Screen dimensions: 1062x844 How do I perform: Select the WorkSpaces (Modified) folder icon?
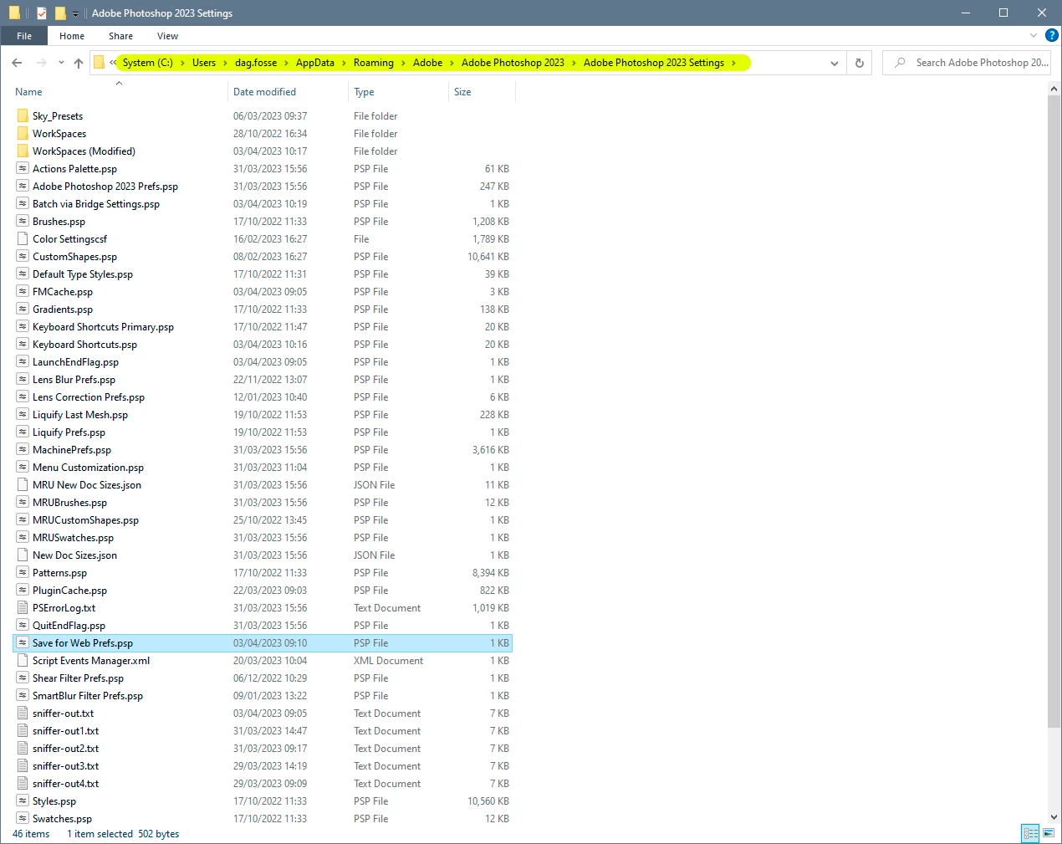tap(23, 151)
